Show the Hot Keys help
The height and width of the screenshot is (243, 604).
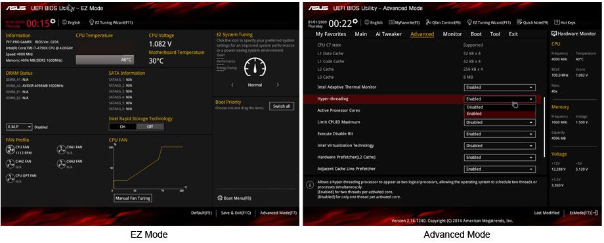point(565,22)
